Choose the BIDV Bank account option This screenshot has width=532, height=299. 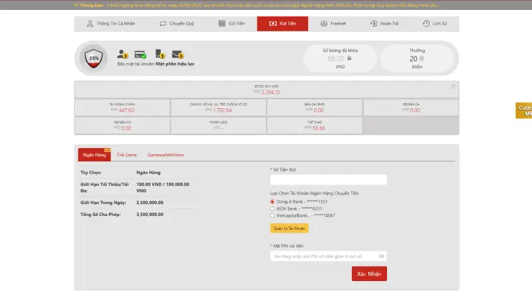coord(273,208)
